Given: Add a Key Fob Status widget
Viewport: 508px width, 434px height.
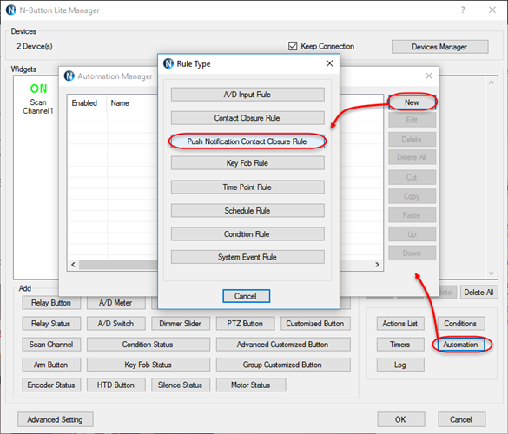Looking at the screenshot, I should point(148,365).
